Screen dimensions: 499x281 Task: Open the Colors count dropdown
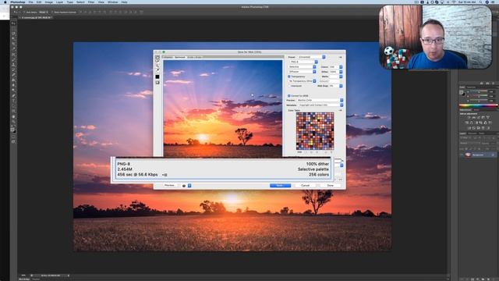(x=336, y=67)
